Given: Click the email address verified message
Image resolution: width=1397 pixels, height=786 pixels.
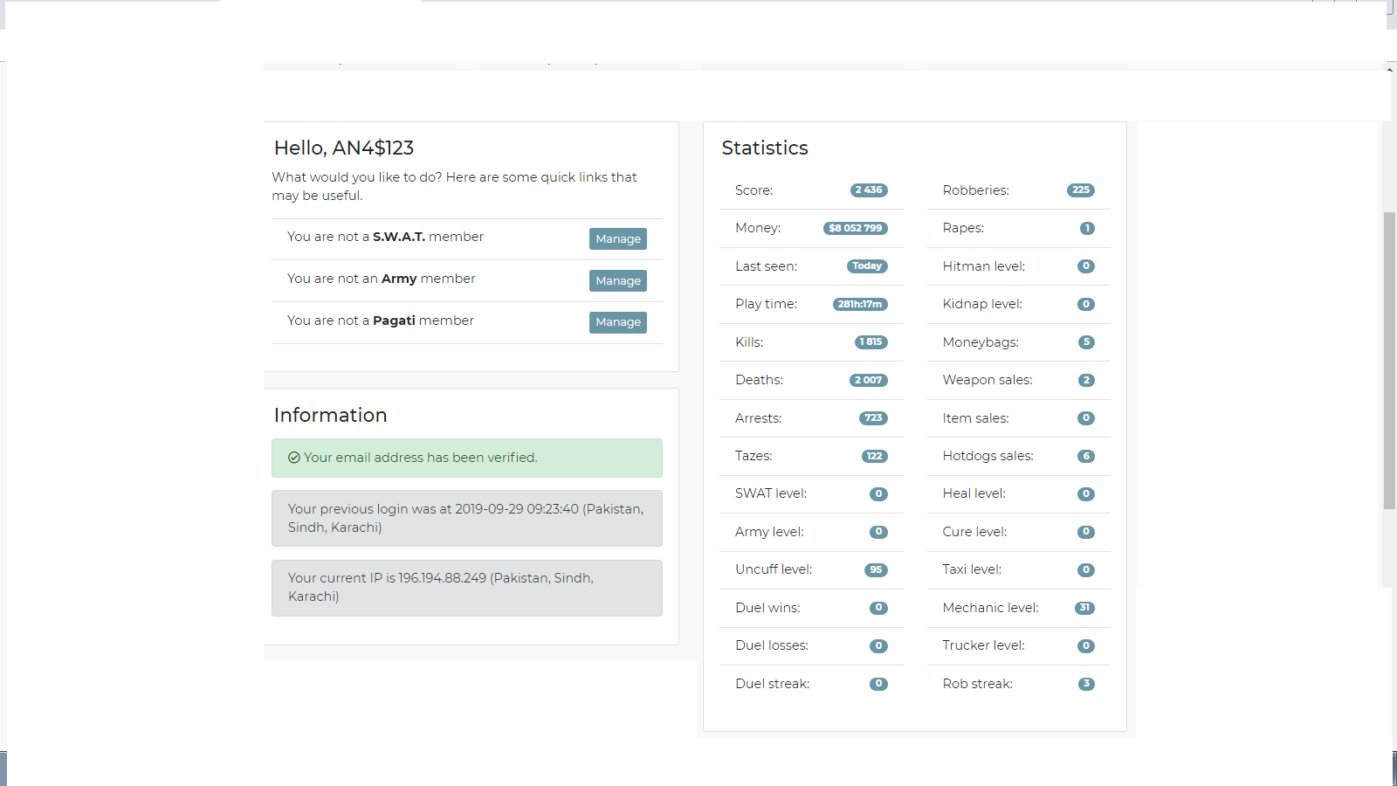Looking at the screenshot, I should [x=467, y=458].
